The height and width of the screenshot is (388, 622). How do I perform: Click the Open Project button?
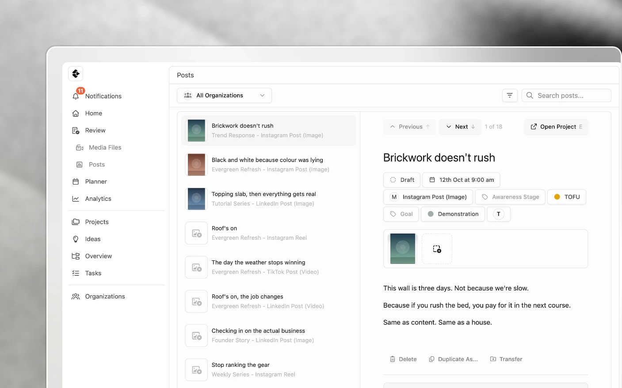pos(557,127)
